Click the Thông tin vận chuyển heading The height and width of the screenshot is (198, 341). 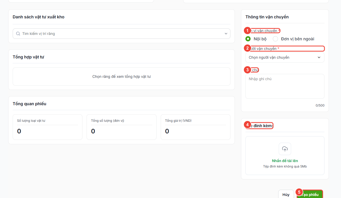pyautogui.click(x=267, y=17)
